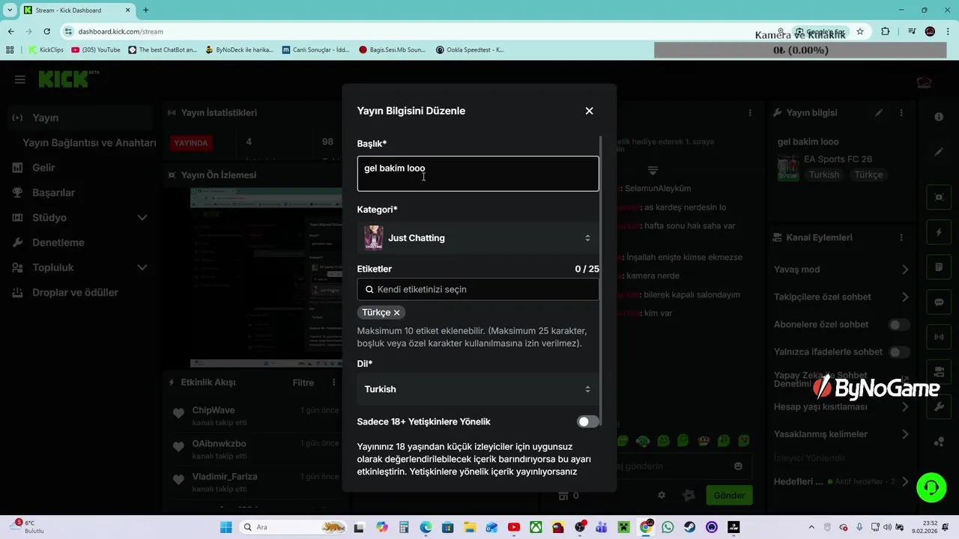959x539 pixels.
Task: Click the lightning bolt icon in right sidebar
Action: [939, 232]
